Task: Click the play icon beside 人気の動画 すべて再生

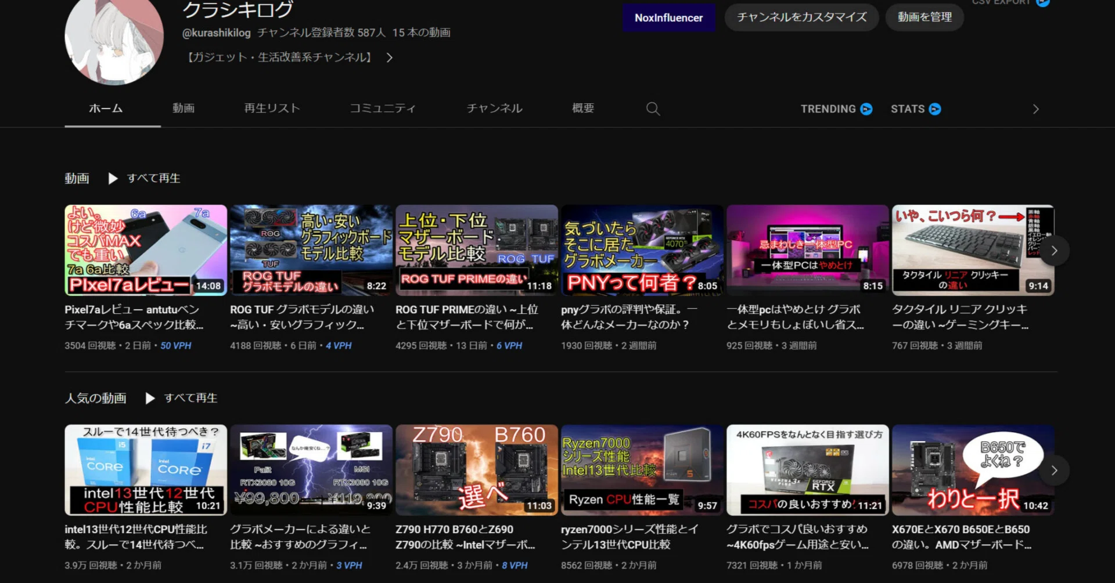Action: (x=150, y=398)
